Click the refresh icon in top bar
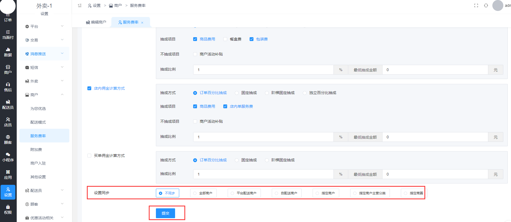 (486, 5)
